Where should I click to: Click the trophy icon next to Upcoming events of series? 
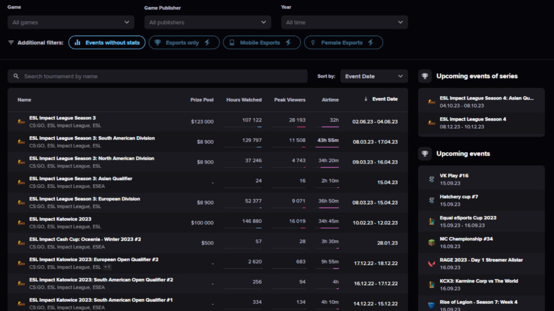click(425, 76)
